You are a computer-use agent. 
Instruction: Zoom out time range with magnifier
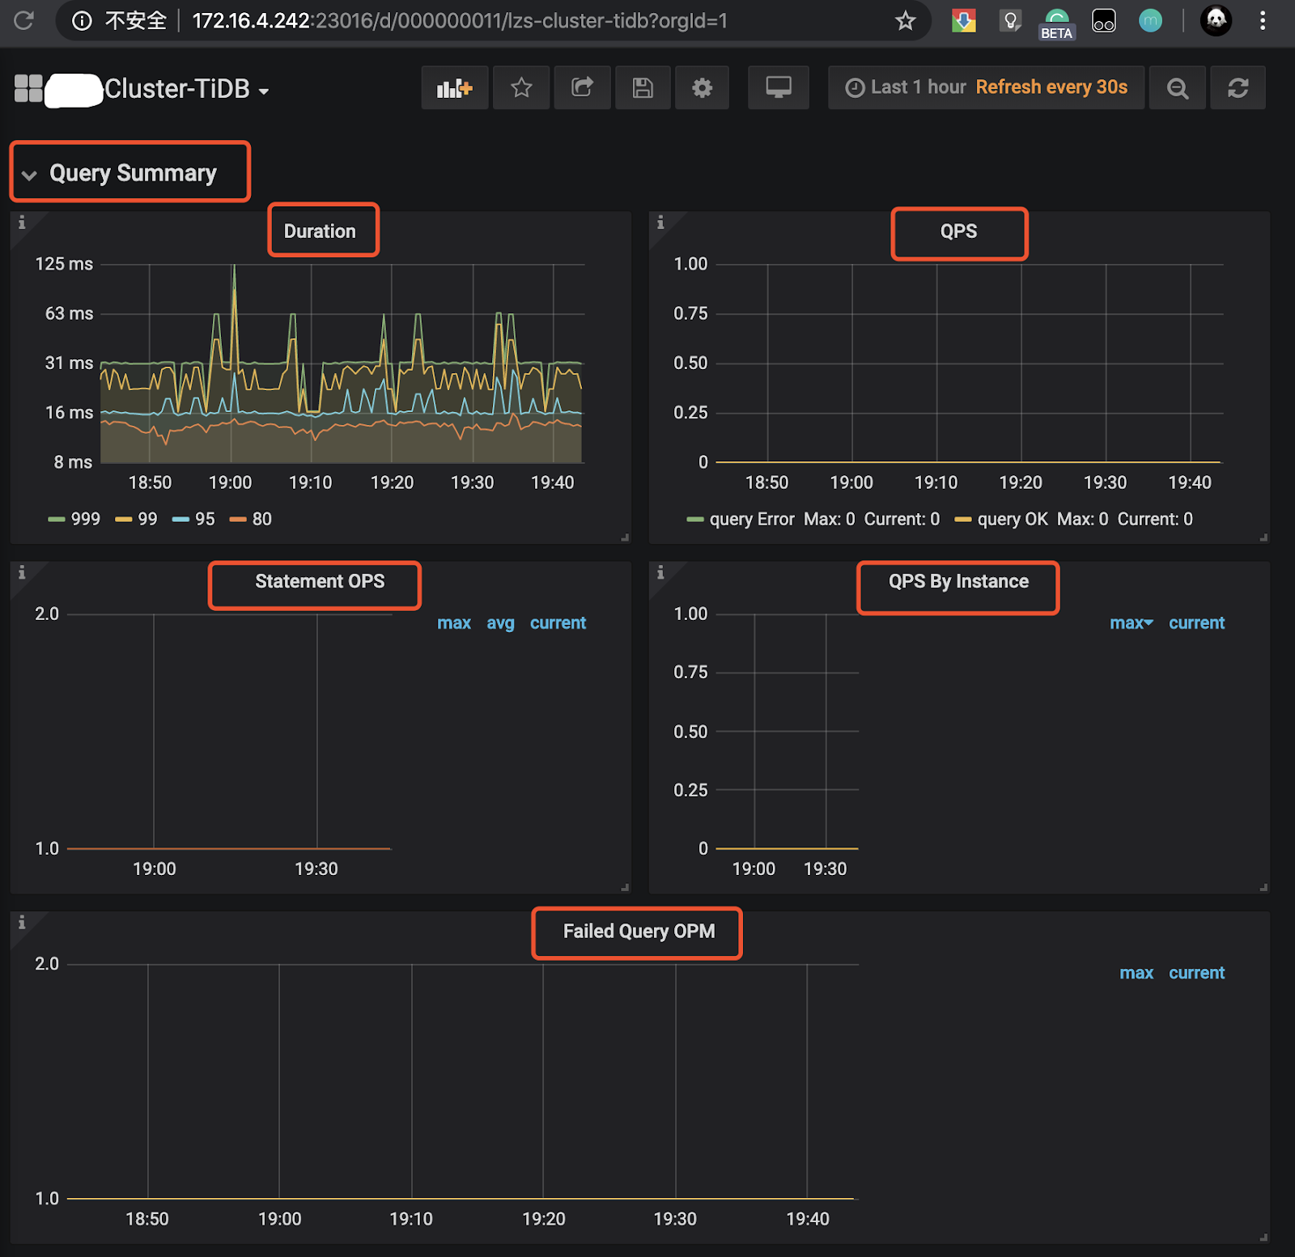tap(1178, 87)
